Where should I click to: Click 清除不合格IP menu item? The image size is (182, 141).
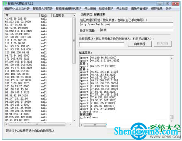click(139, 9)
